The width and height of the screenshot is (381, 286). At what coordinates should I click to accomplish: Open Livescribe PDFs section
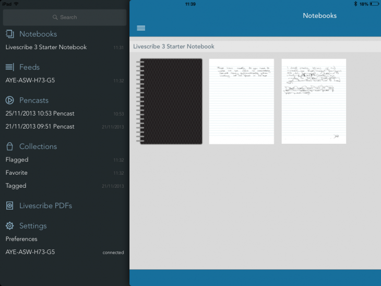click(46, 205)
